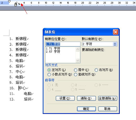Image resolution: width=136 pixels, height=120 pixels.
Task: Close the 制表位 dialog
Action: coord(116,32)
